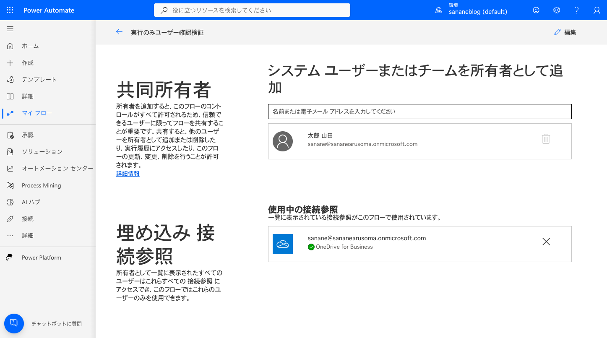Screen dimensions: 607x338
Task: Open the chatbot bubble button
Action: (x=14, y=323)
